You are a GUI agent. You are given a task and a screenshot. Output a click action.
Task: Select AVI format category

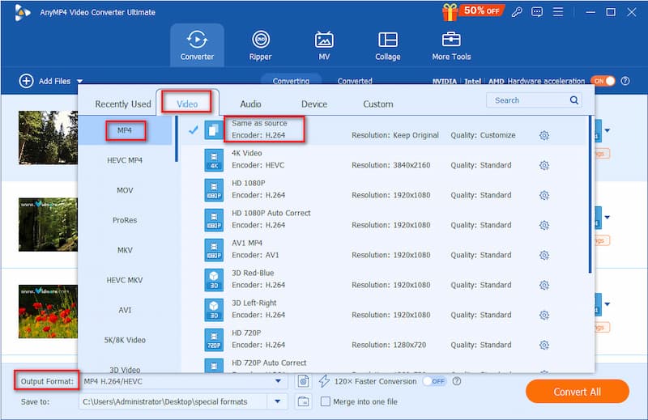click(125, 310)
